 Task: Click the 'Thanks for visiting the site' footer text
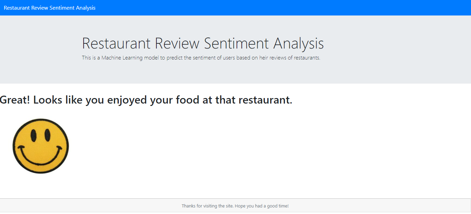coord(235,205)
